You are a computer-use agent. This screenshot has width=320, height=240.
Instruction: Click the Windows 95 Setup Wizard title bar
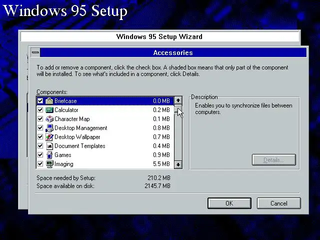(159, 36)
